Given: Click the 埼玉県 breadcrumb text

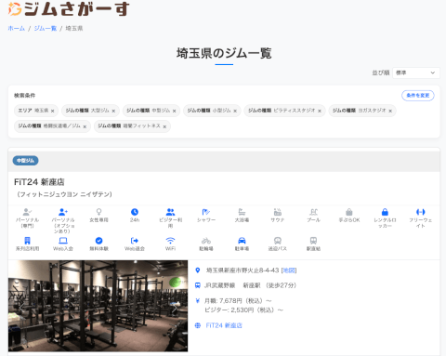Looking at the screenshot, I should point(74,29).
